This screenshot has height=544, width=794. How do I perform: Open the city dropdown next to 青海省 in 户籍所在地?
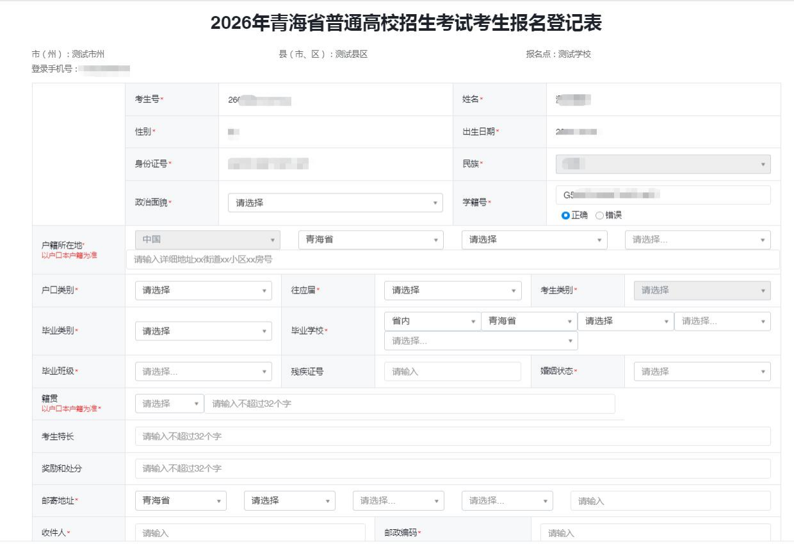pos(535,240)
